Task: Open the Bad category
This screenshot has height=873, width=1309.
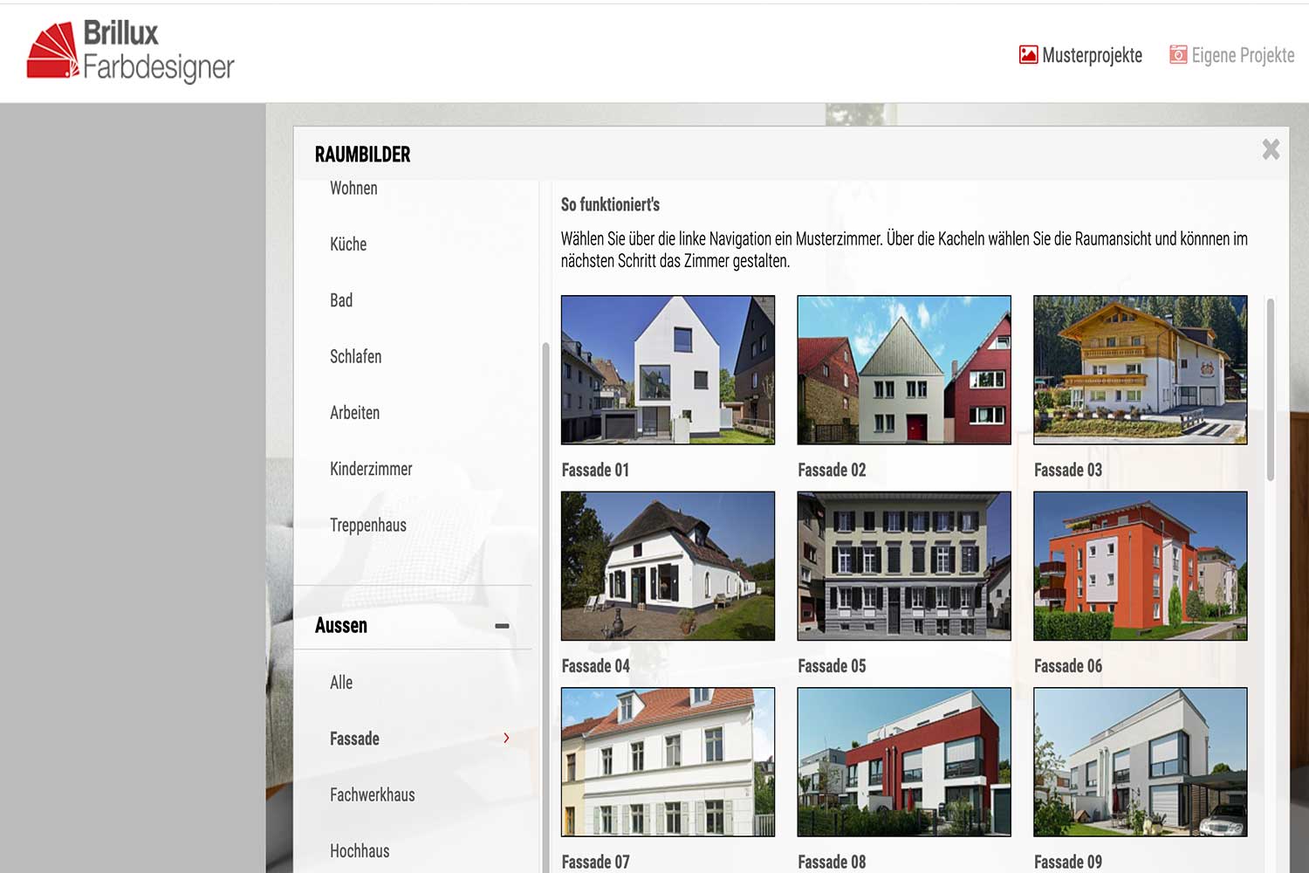Action: coord(341,300)
